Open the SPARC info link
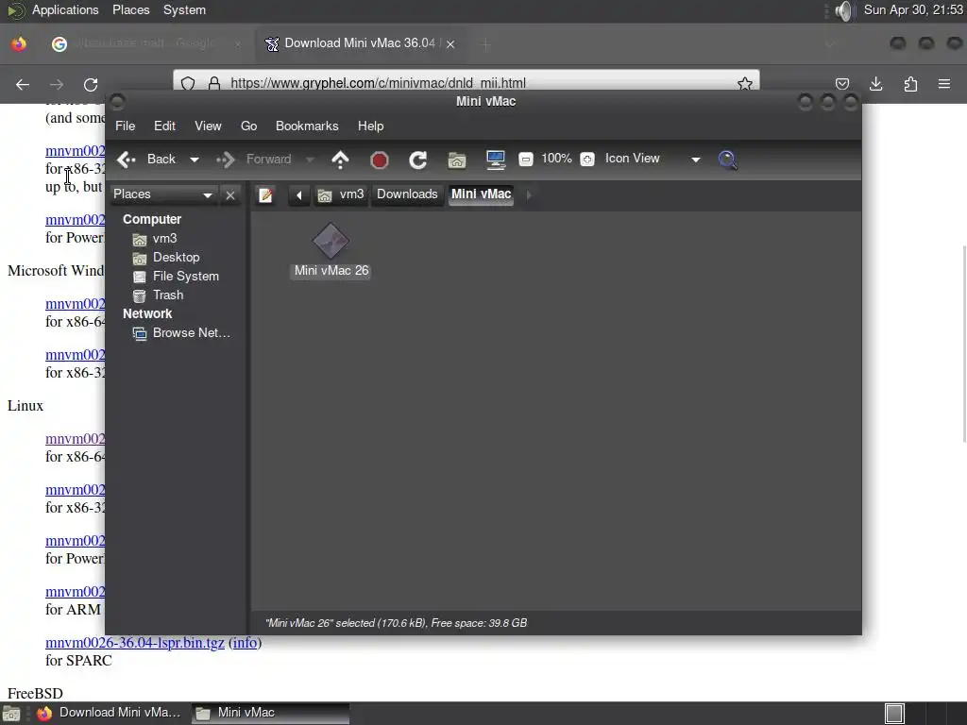This screenshot has height=725, width=967. tap(245, 643)
